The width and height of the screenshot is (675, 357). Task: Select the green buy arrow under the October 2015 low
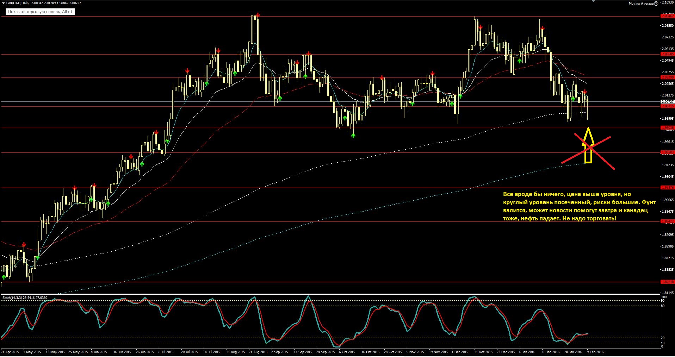(353, 135)
